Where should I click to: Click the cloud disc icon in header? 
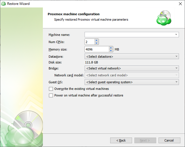coord(164,18)
